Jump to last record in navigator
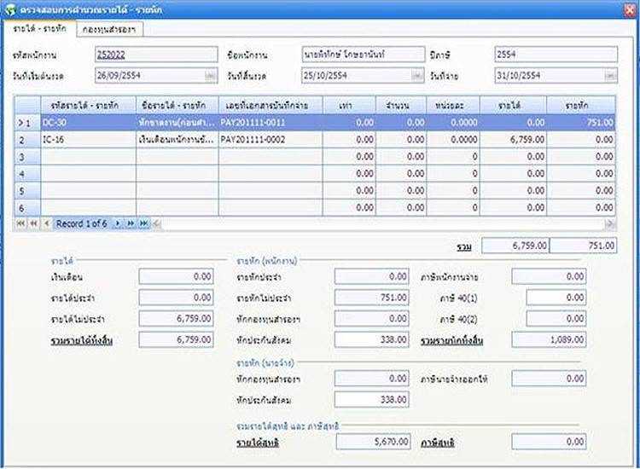Screen dimensions: 640x469 coord(144,223)
